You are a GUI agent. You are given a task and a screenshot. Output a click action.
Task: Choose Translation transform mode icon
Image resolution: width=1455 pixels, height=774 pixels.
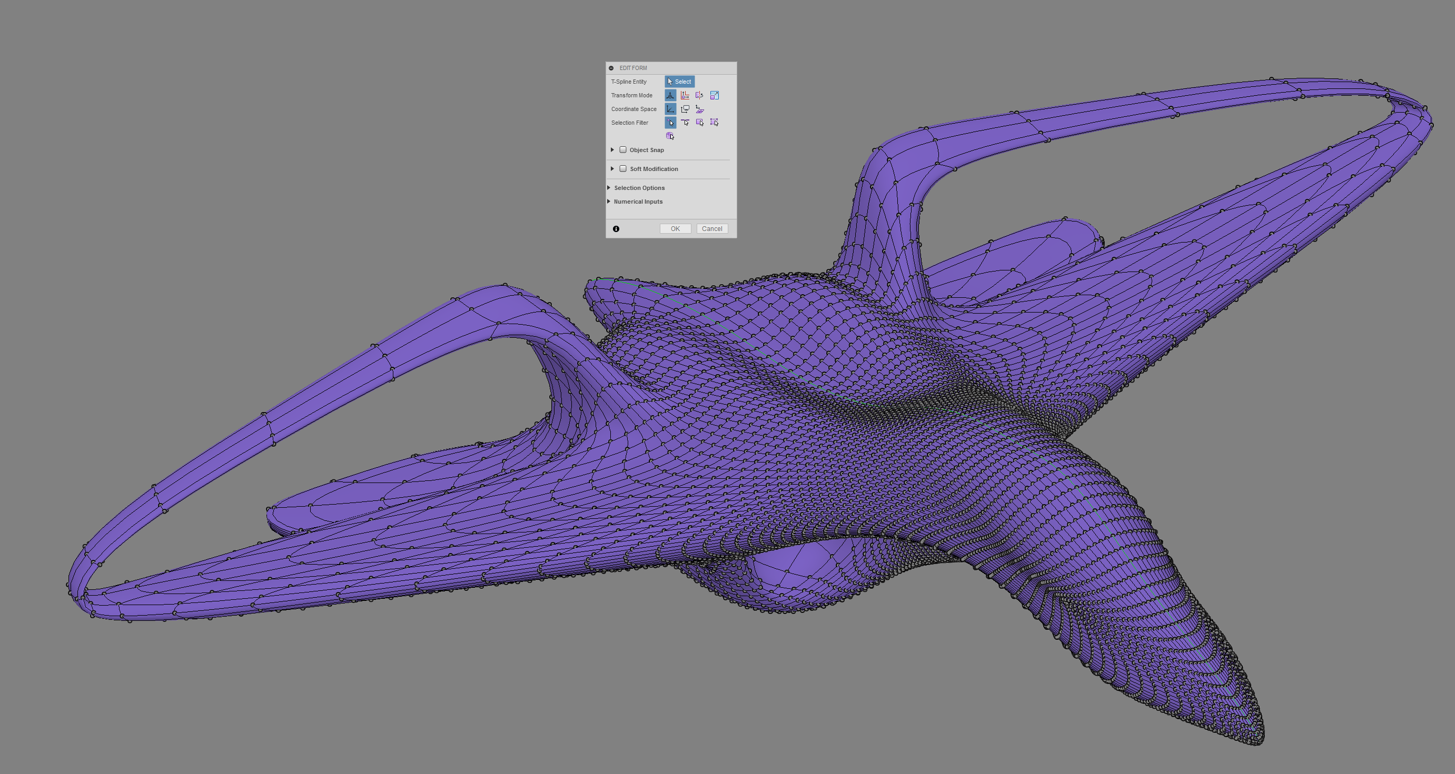(685, 95)
